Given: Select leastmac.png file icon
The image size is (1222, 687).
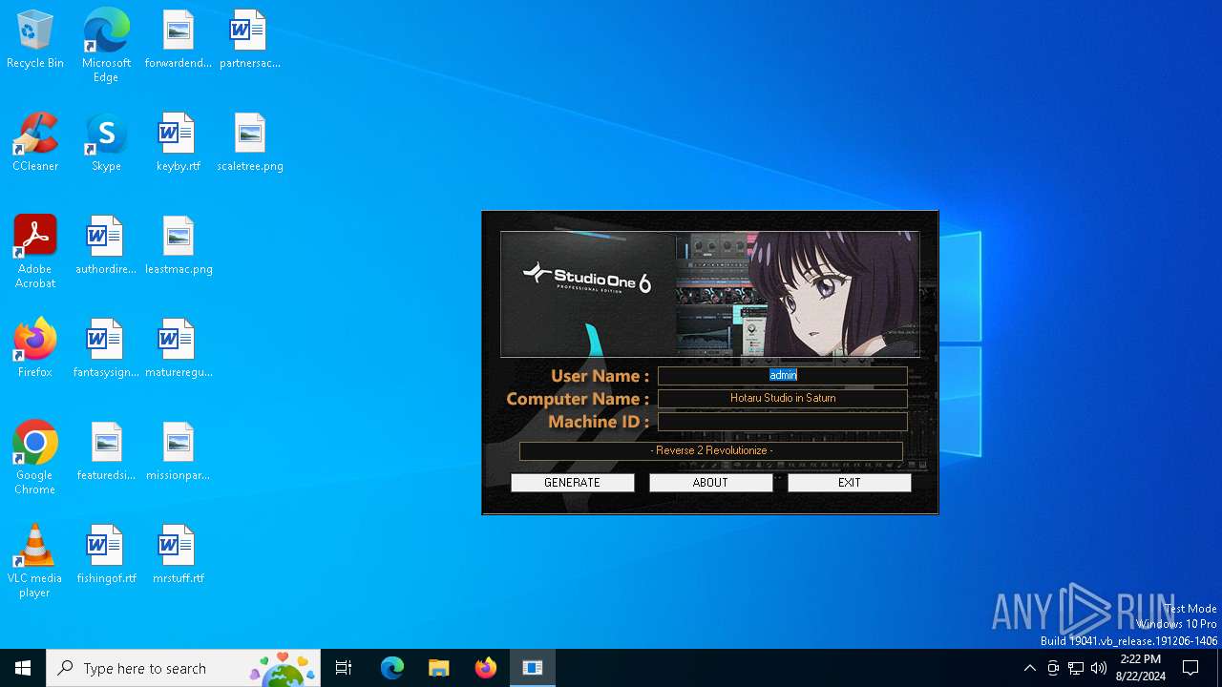Looking at the screenshot, I should click(x=179, y=246).
